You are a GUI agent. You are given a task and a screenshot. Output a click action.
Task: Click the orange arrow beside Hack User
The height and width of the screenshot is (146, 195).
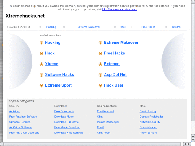100,86
